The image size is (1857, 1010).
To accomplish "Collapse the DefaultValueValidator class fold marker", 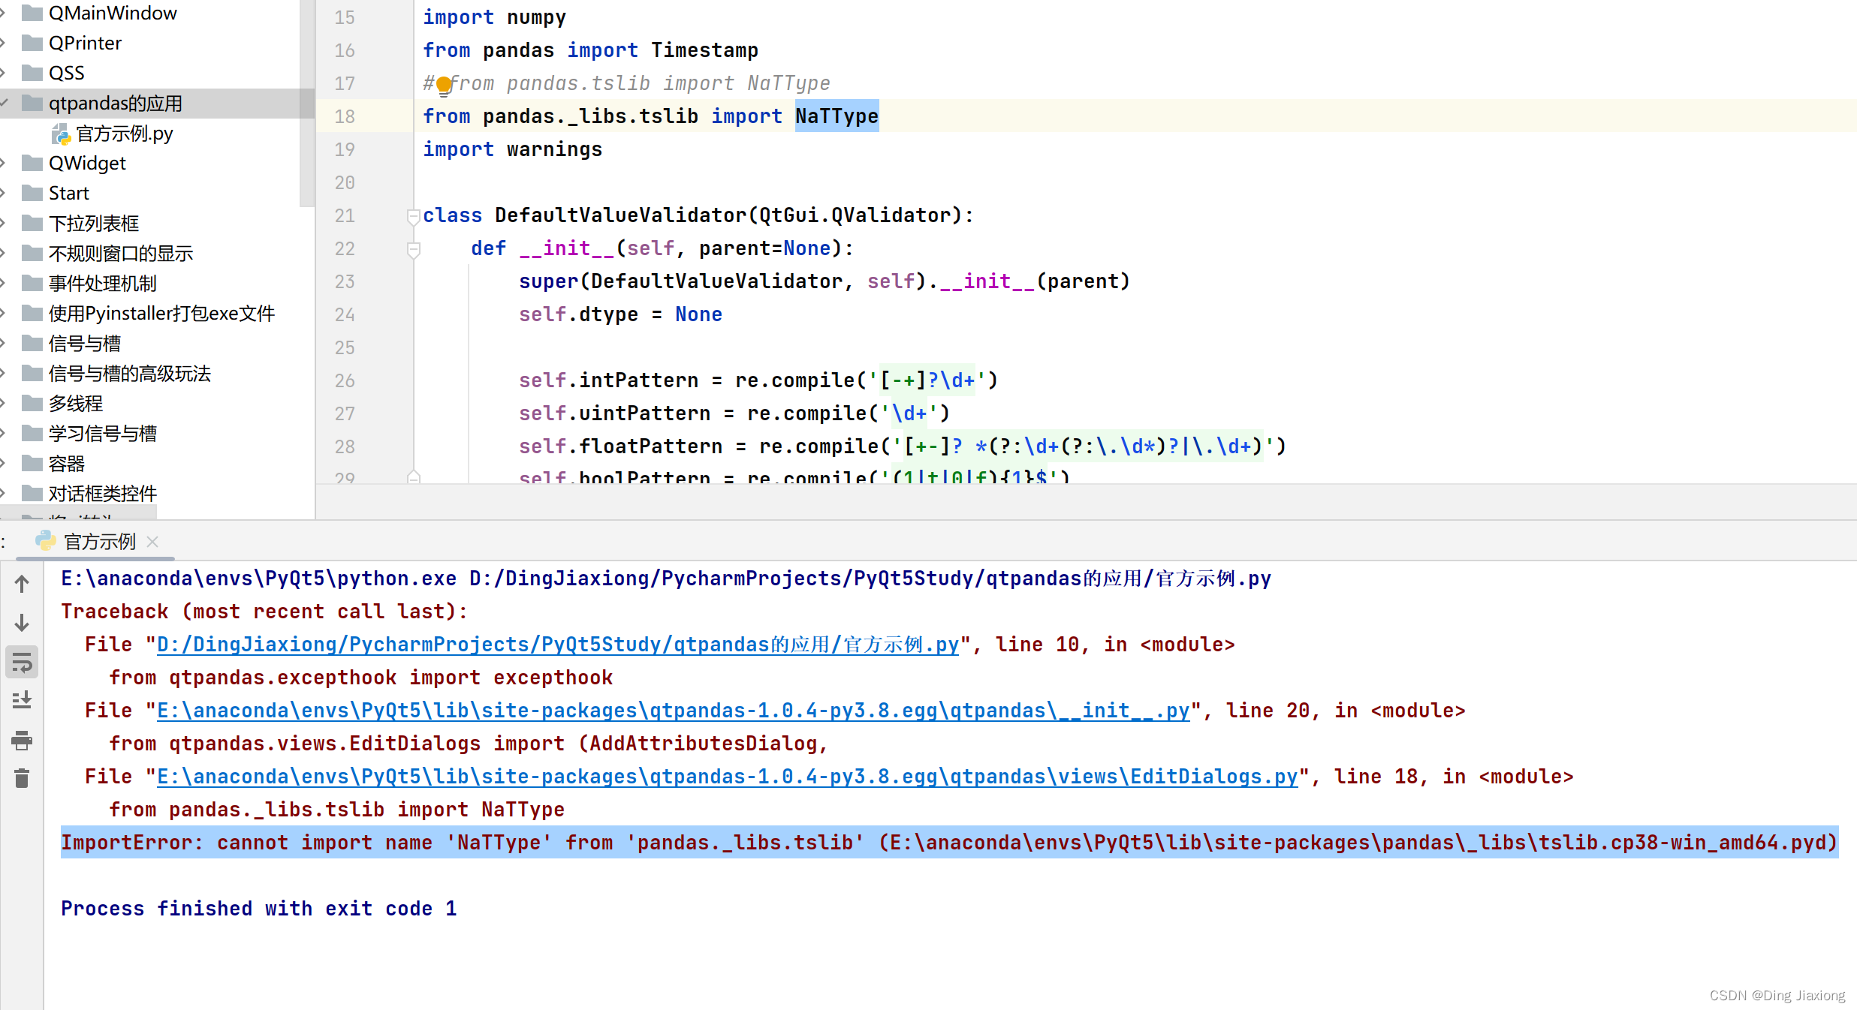I will click(413, 217).
